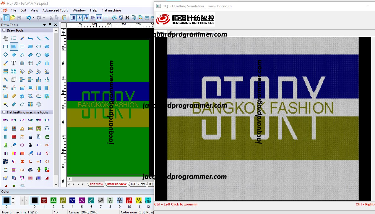Select the filled rectangle tool
This screenshot has width=375, height=214.
pos(14,47)
